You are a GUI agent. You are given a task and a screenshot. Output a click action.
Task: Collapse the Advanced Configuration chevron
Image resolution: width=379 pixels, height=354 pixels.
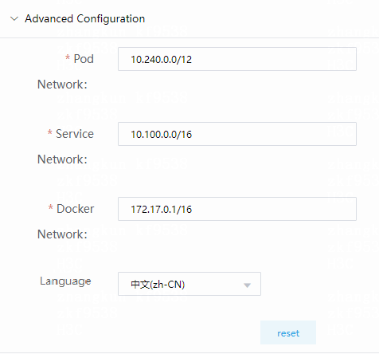(14, 19)
